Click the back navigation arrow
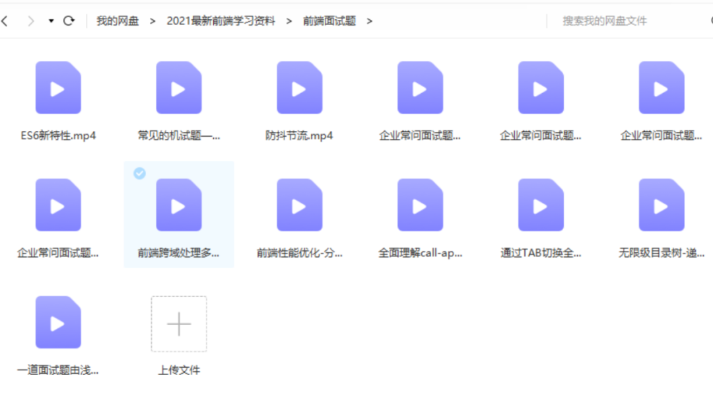Viewport: 713px width, 393px height. point(7,20)
